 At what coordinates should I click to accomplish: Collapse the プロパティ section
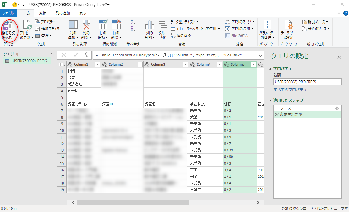(x=270, y=69)
